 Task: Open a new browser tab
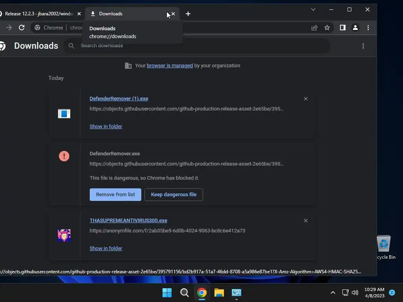(x=188, y=14)
